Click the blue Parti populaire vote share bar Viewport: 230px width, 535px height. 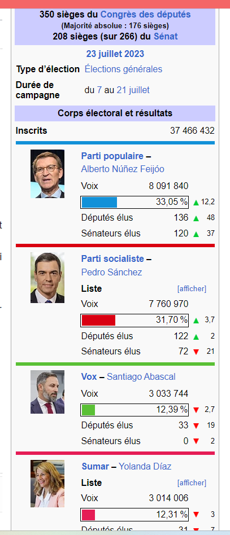coord(99,202)
